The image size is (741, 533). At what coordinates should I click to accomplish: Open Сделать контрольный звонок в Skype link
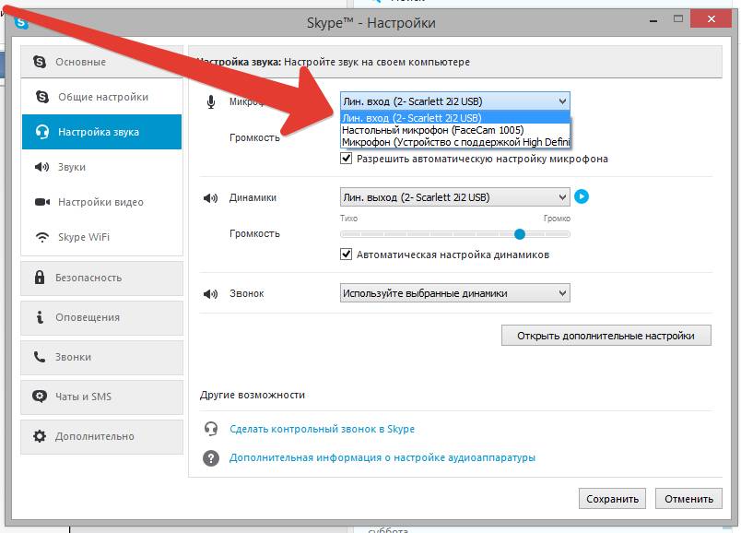pyautogui.click(x=322, y=429)
